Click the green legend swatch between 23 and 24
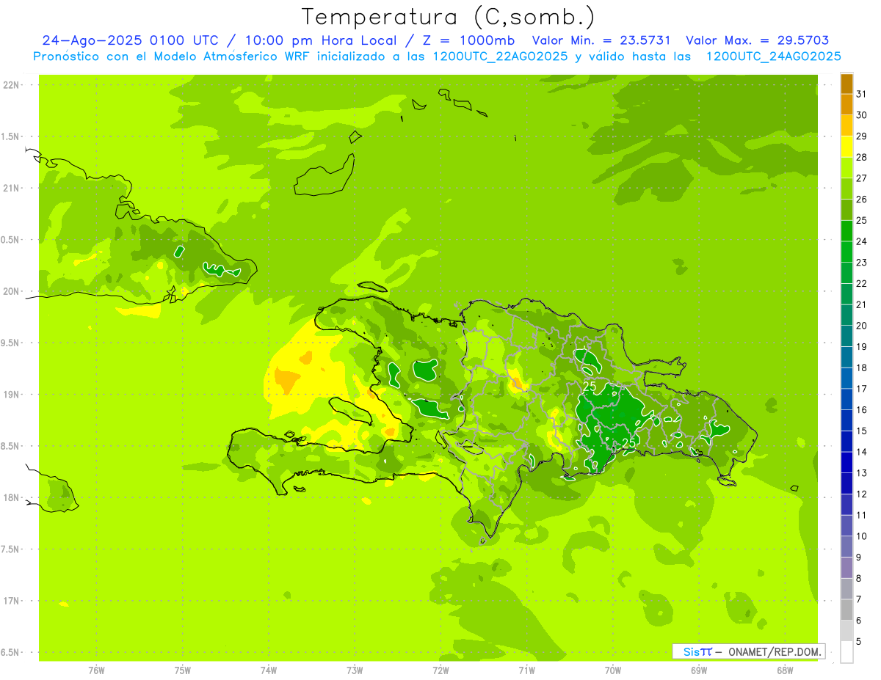The height and width of the screenshot is (680, 881). click(846, 252)
